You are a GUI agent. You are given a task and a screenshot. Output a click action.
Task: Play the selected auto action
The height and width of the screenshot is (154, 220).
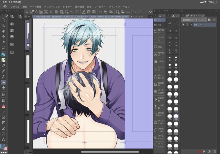204,151
